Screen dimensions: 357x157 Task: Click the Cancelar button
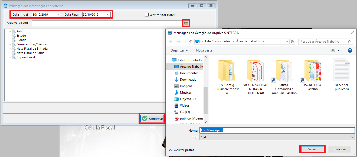point(340,149)
